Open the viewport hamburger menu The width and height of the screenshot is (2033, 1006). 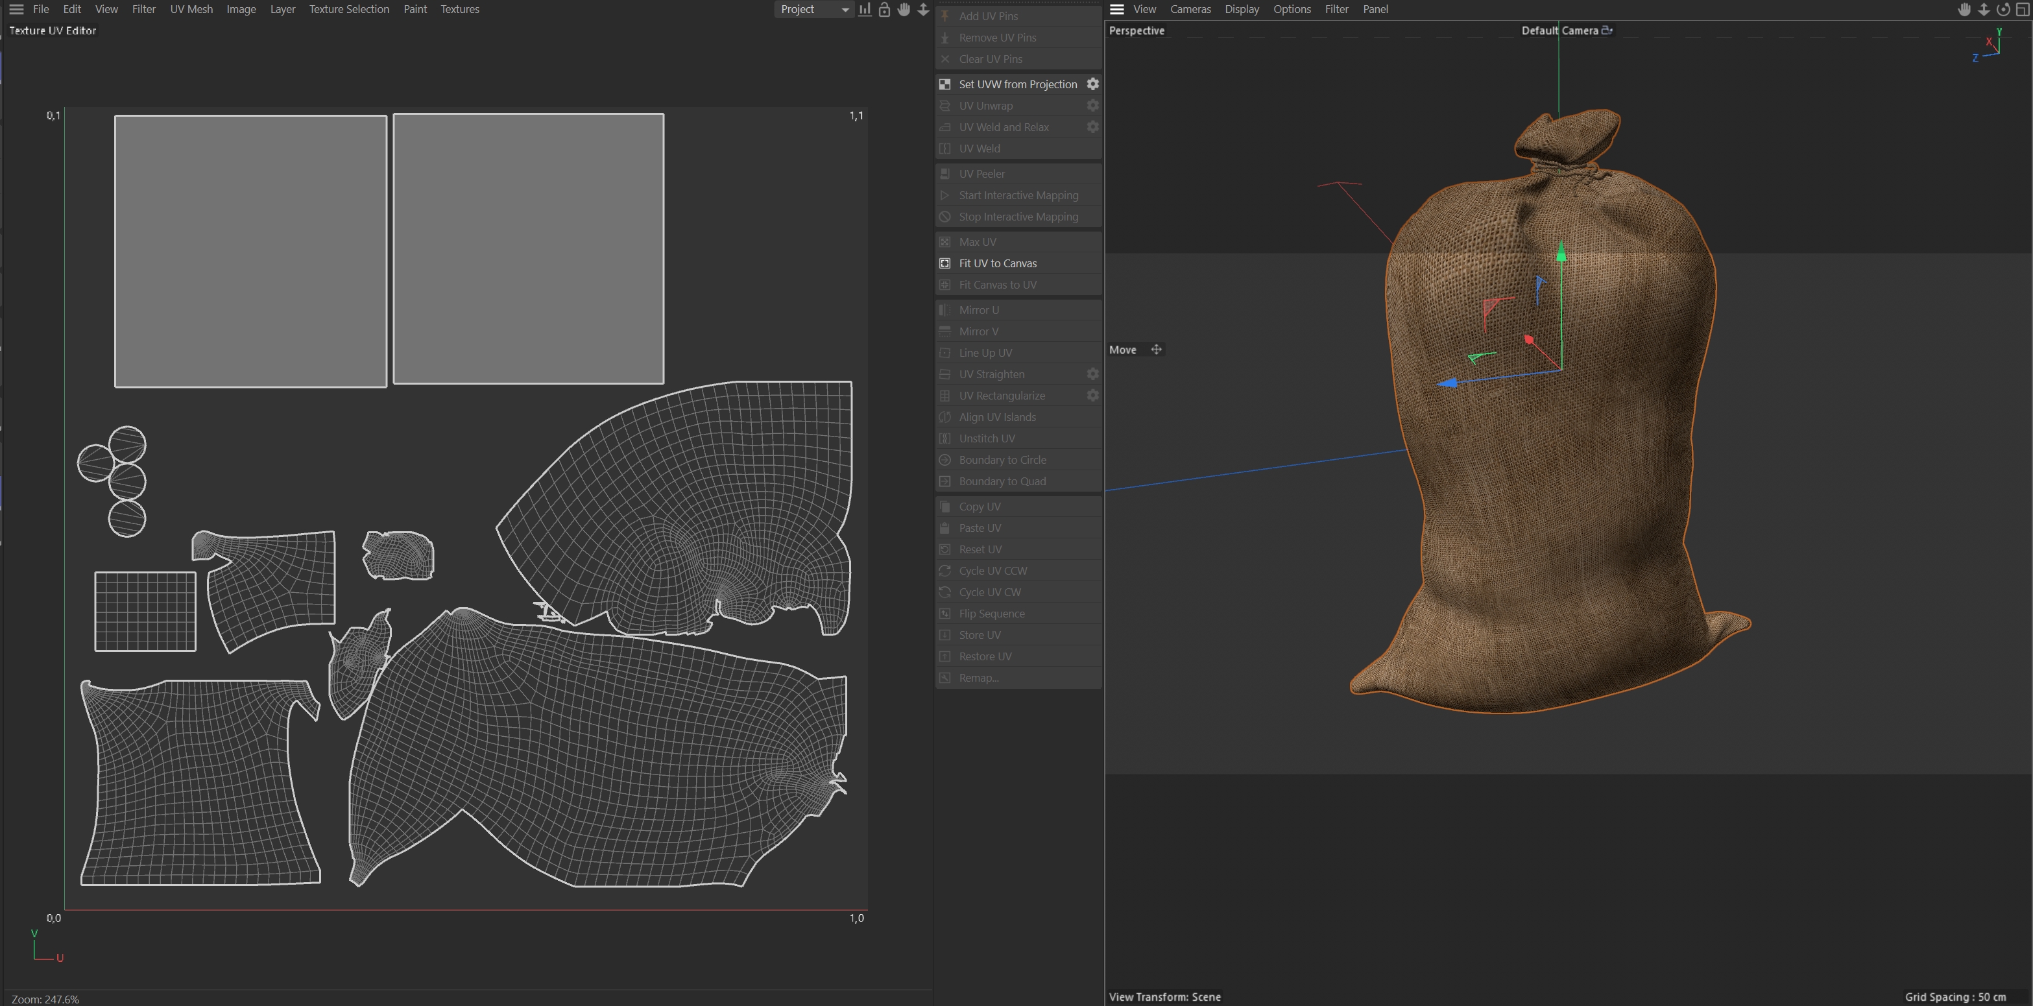coord(1117,10)
